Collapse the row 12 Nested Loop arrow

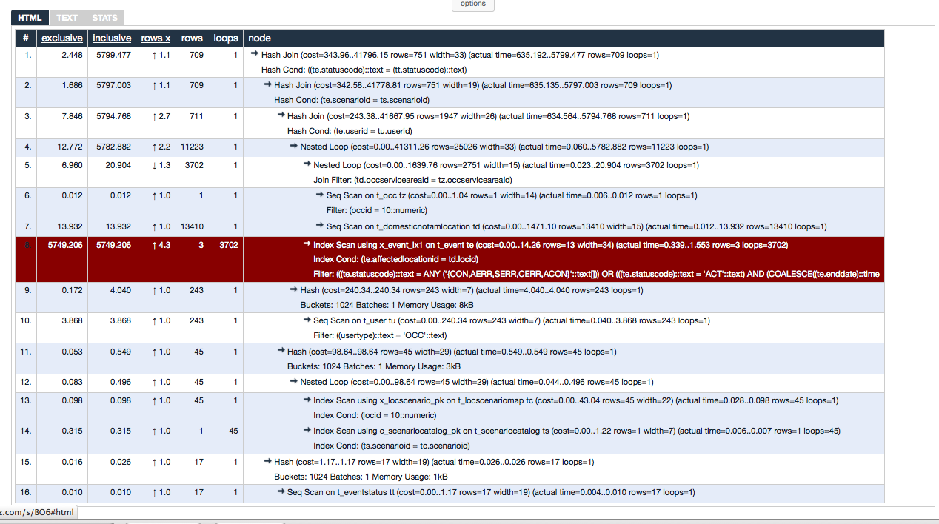(x=294, y=382)
